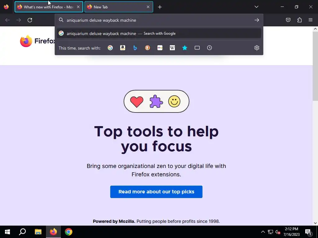
Task: Open the Windows Start menu
Action: point(7,232)
